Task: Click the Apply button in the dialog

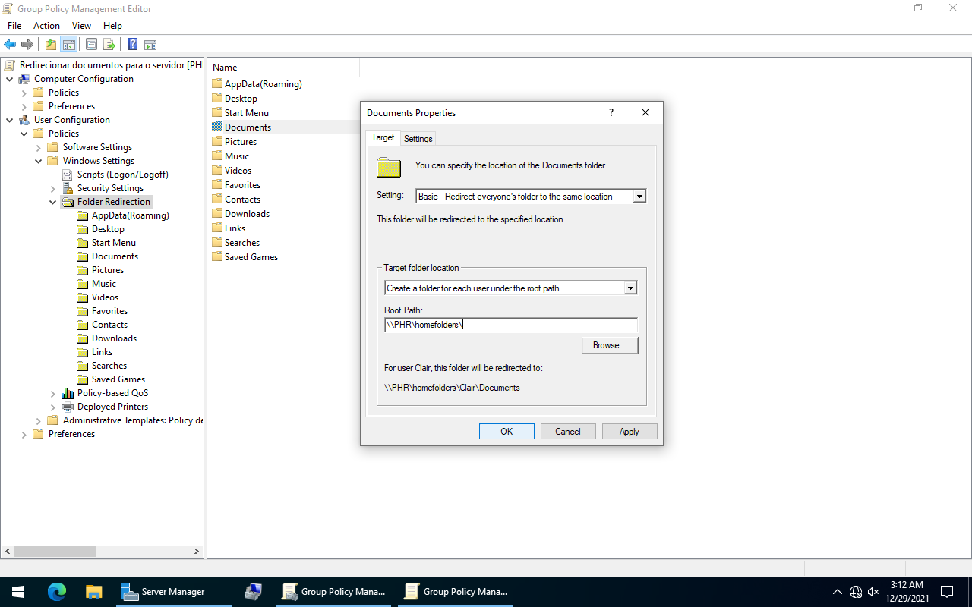Action: [629, 431]
